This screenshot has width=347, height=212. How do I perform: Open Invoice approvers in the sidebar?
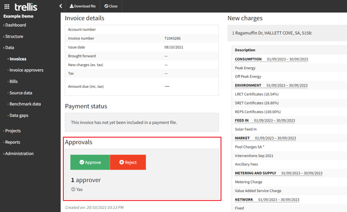tap(26, 70)
